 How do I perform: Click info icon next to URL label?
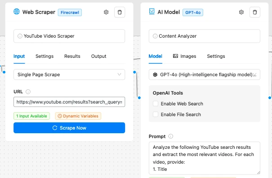pyautogui.click(x=28, y=91)
